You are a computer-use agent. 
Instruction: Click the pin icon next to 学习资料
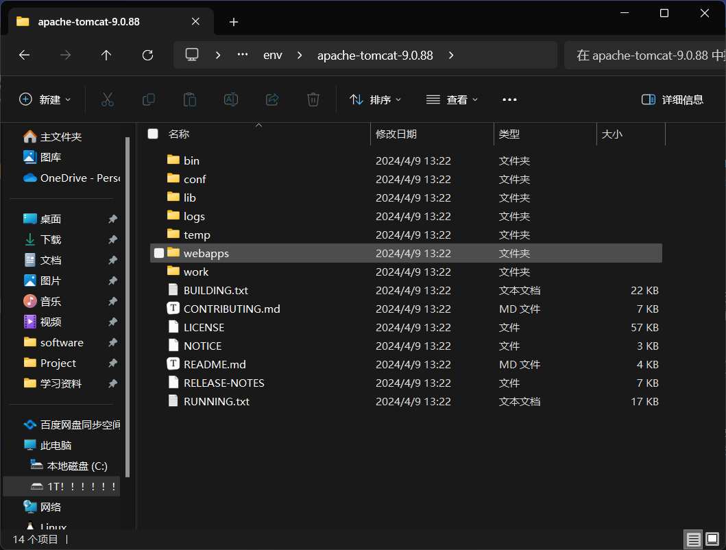(112, 383)
